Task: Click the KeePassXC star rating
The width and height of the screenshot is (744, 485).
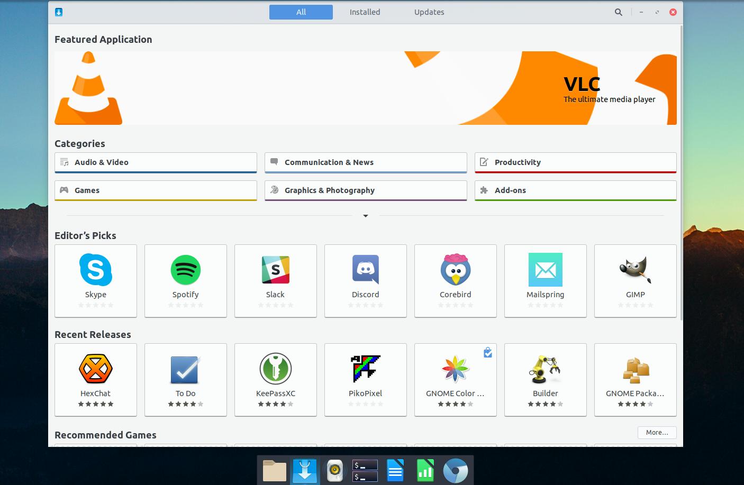Action: click(x=276, y=404)
